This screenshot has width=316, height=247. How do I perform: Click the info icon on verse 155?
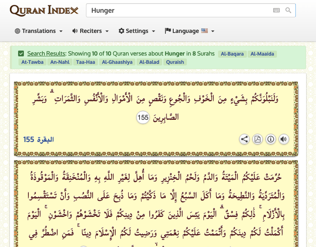point(271,139)
